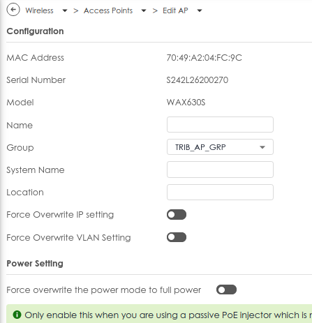Viewport: 312px width, 323px height.
Task: Click the Model value WAX630S
Action: (x=186, y=103)
